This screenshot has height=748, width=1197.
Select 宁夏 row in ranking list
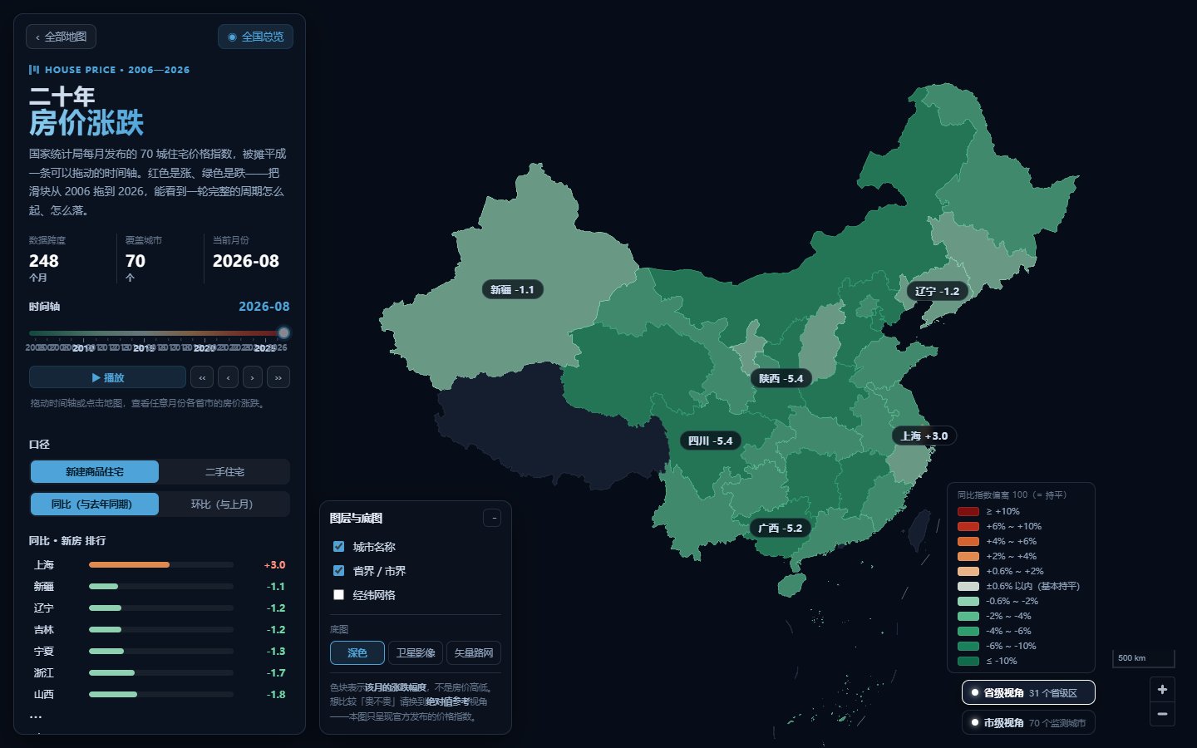(159, 651)
